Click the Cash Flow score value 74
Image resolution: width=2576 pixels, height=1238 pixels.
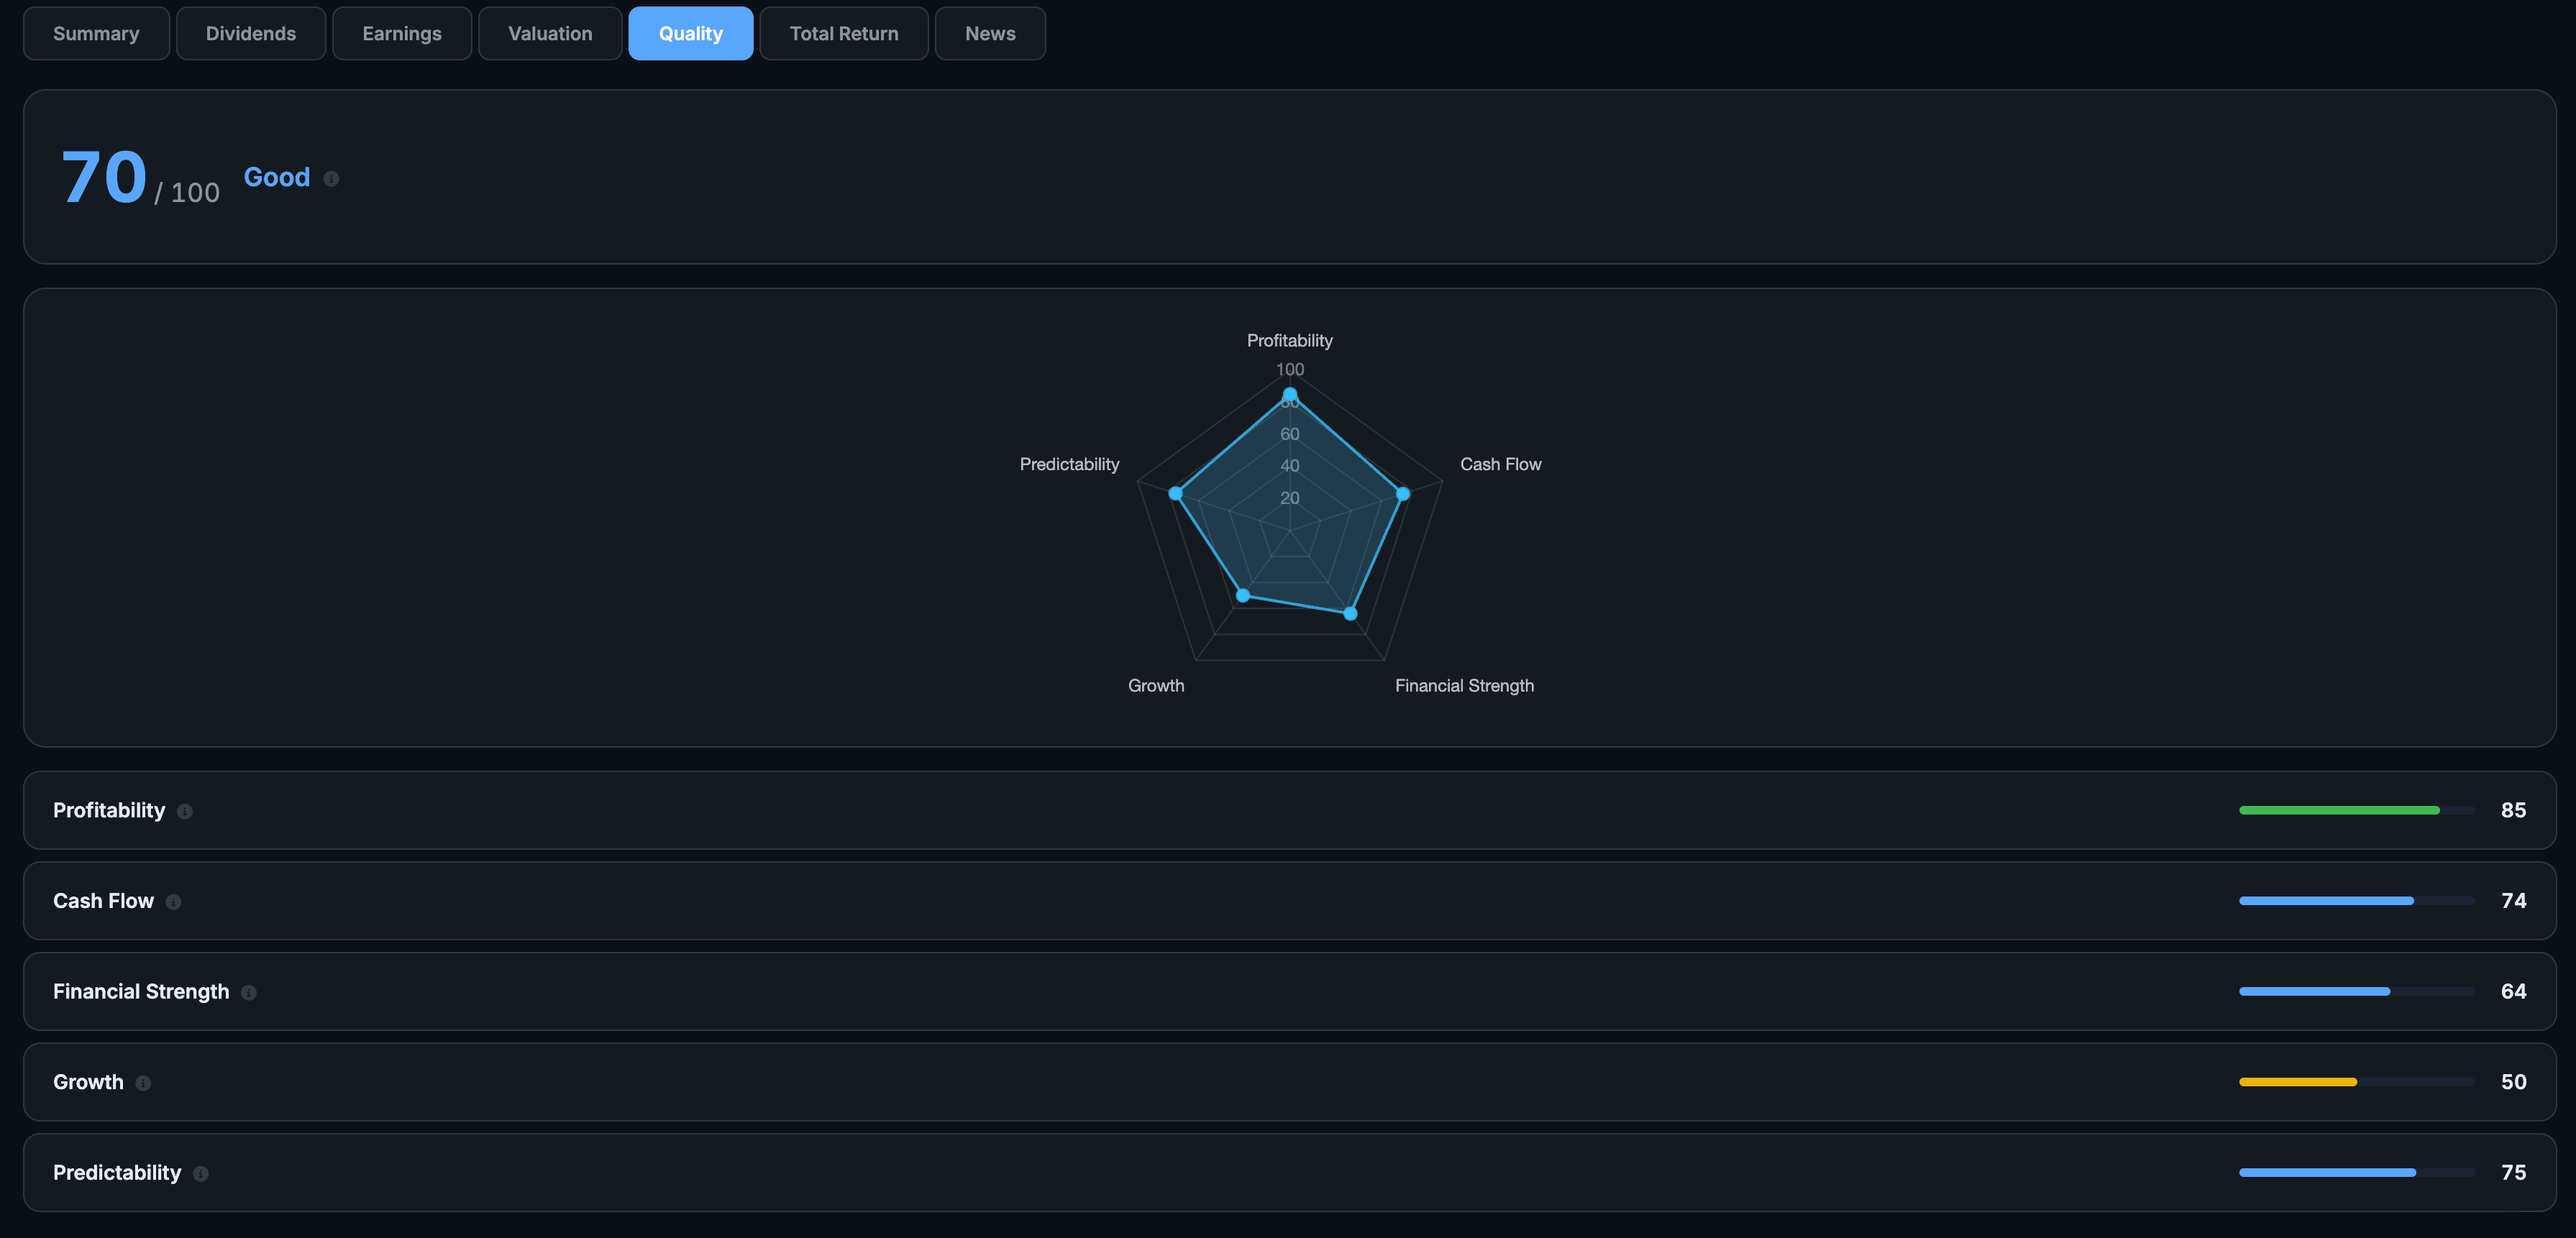[2513, 901]
